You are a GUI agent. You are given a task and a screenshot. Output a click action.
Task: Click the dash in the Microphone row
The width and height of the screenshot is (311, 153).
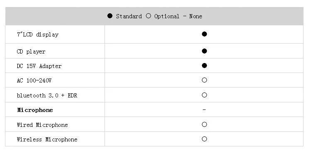coord(204,109)
